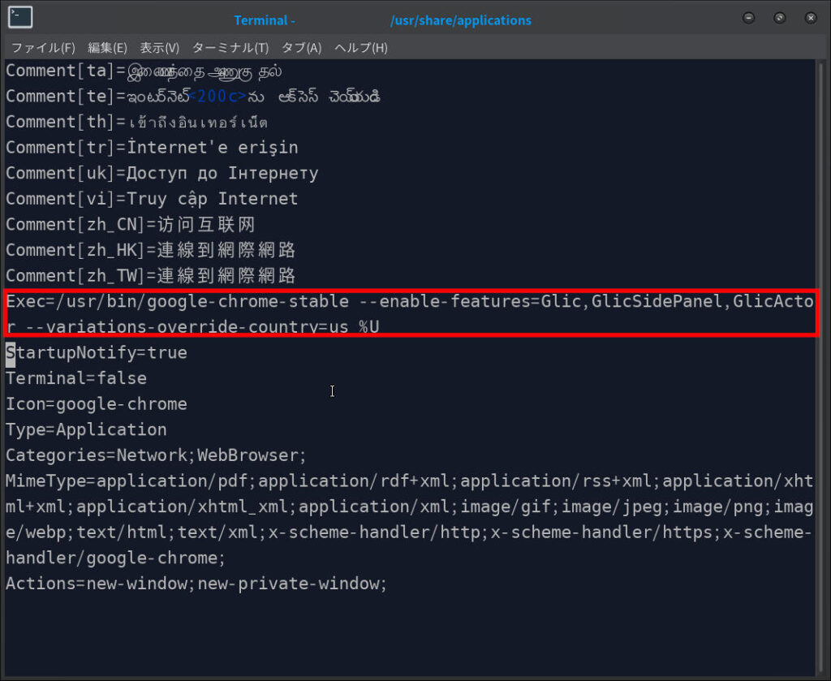Click the Comment[zh_CN] line
Screen dimensions: 831x681
pyautogui.click(x=131, y=225)
